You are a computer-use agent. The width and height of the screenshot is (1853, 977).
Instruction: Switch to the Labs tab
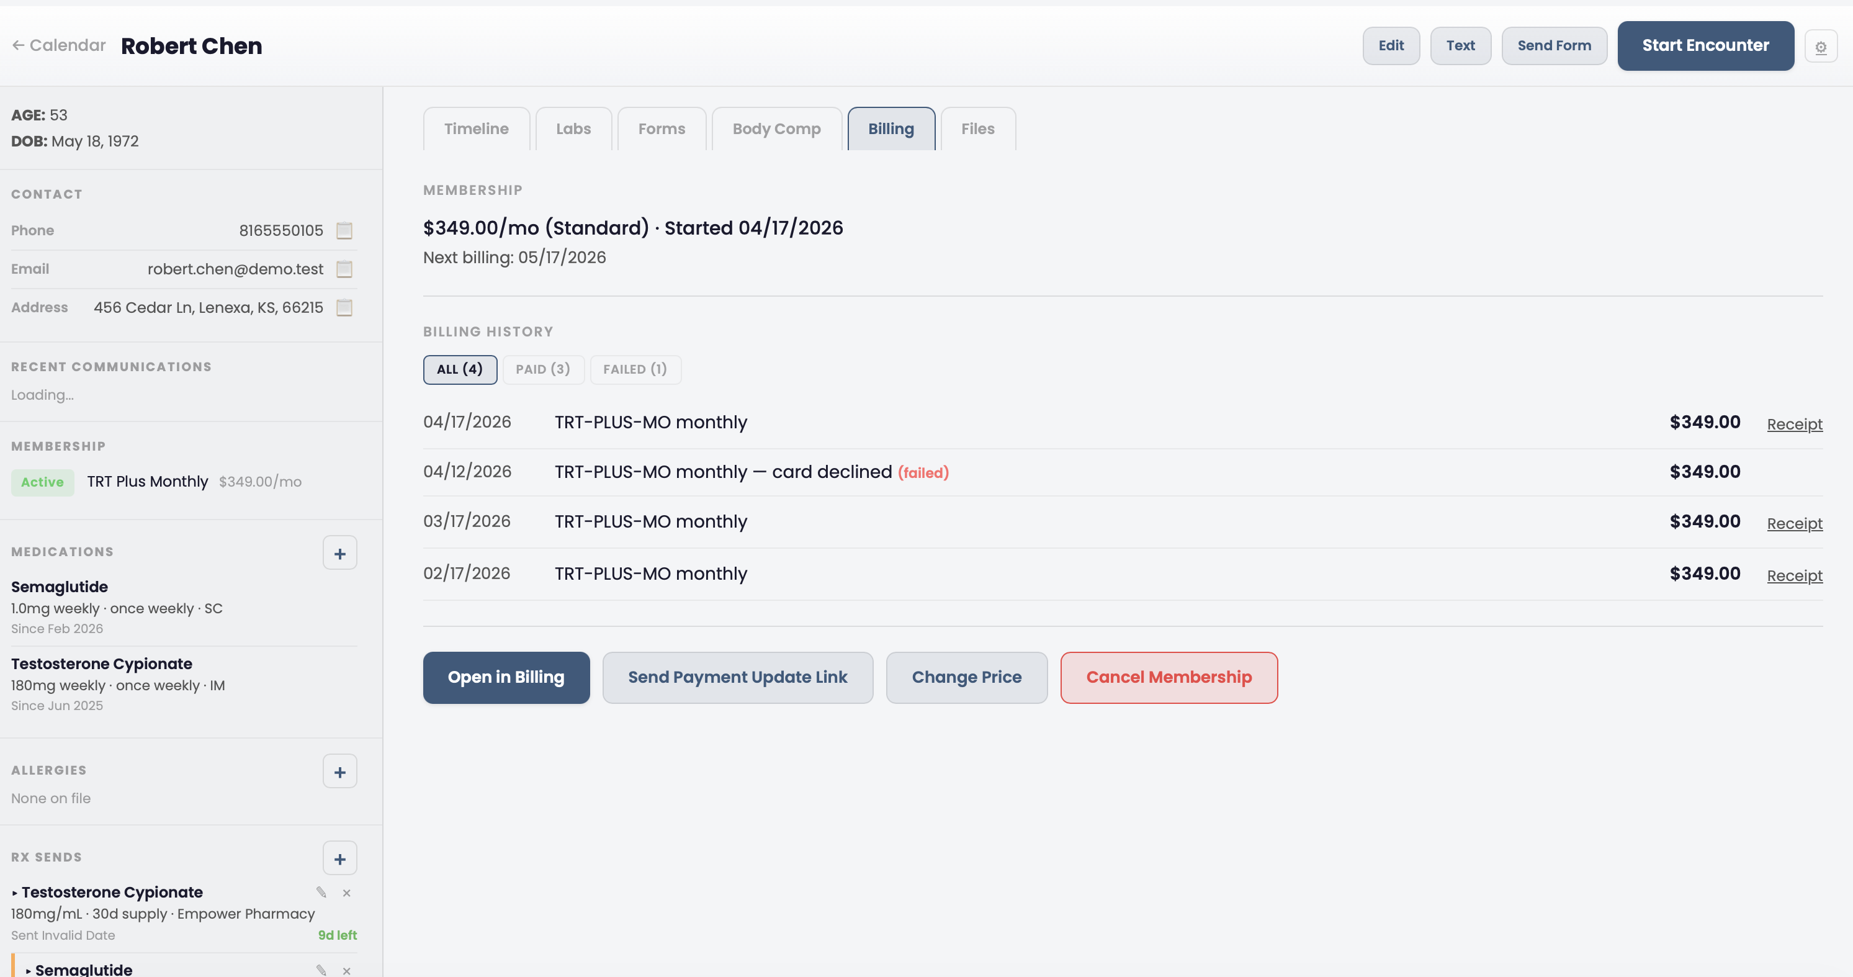click(x=573, y=128)
